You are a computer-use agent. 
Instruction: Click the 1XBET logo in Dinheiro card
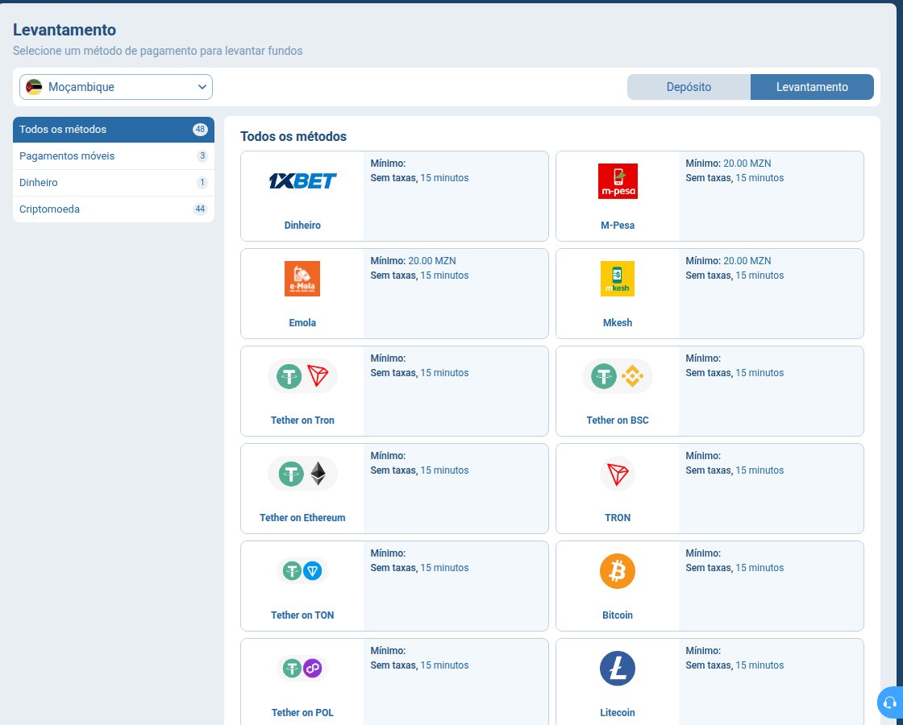(302, 181)
